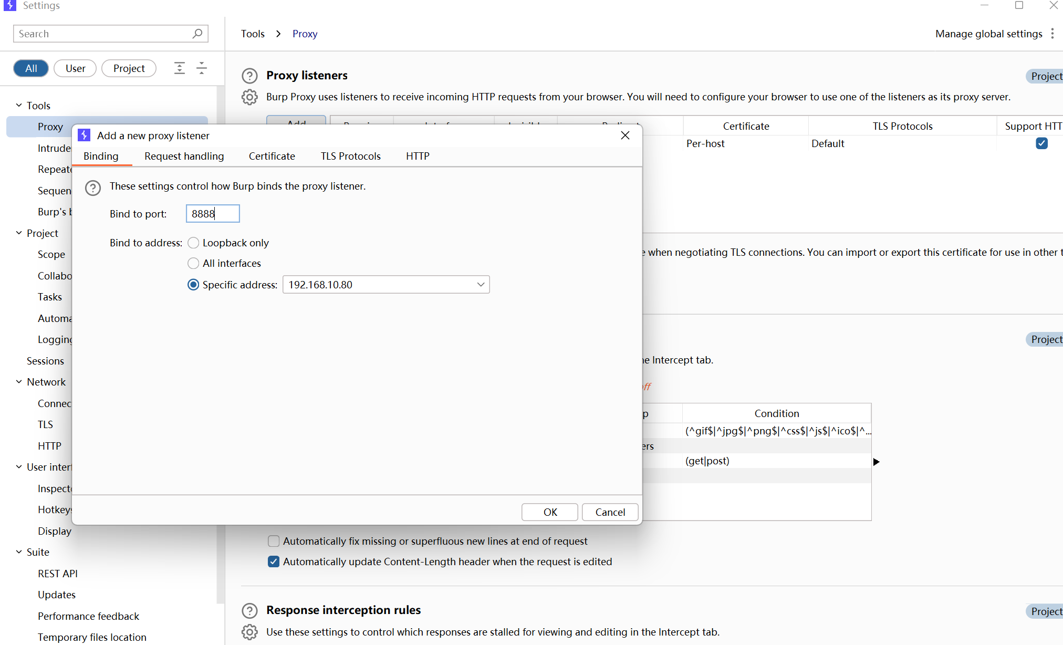Image resolution: width=1063 pixels, height=645 pixels.
Task: Click the expand all settings icon
Action: (x=180, y=68)
